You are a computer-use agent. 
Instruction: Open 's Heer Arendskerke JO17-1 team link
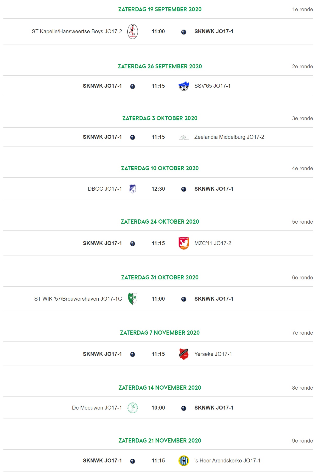pos(227,461)
